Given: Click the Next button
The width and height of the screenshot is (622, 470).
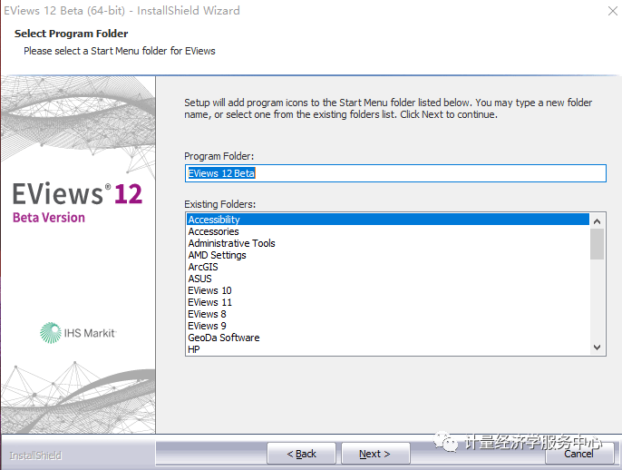Looking at the screenshot, I should click(x=374, y=454).
